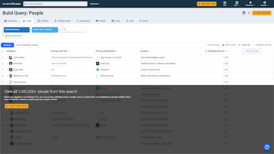Screen dimensions: 274x154
Task: Switch to the Schools tab
Action: pos(101,21)
